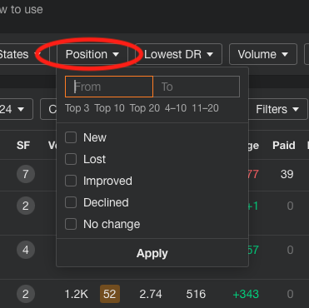The width and height of the screenshot is (309, 308).
Task: Click the SF badge showing 7
Action: click(x=26, y=174)
